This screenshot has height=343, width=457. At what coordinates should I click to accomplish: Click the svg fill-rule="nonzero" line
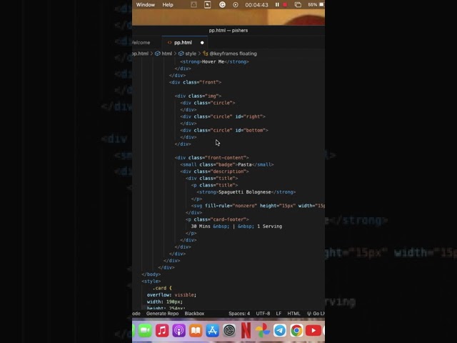pyautogui.click(x=258, y=206)
